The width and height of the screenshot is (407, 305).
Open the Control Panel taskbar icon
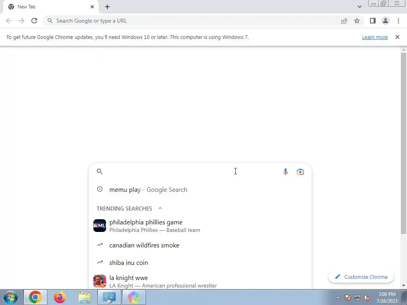click(109, 297)
